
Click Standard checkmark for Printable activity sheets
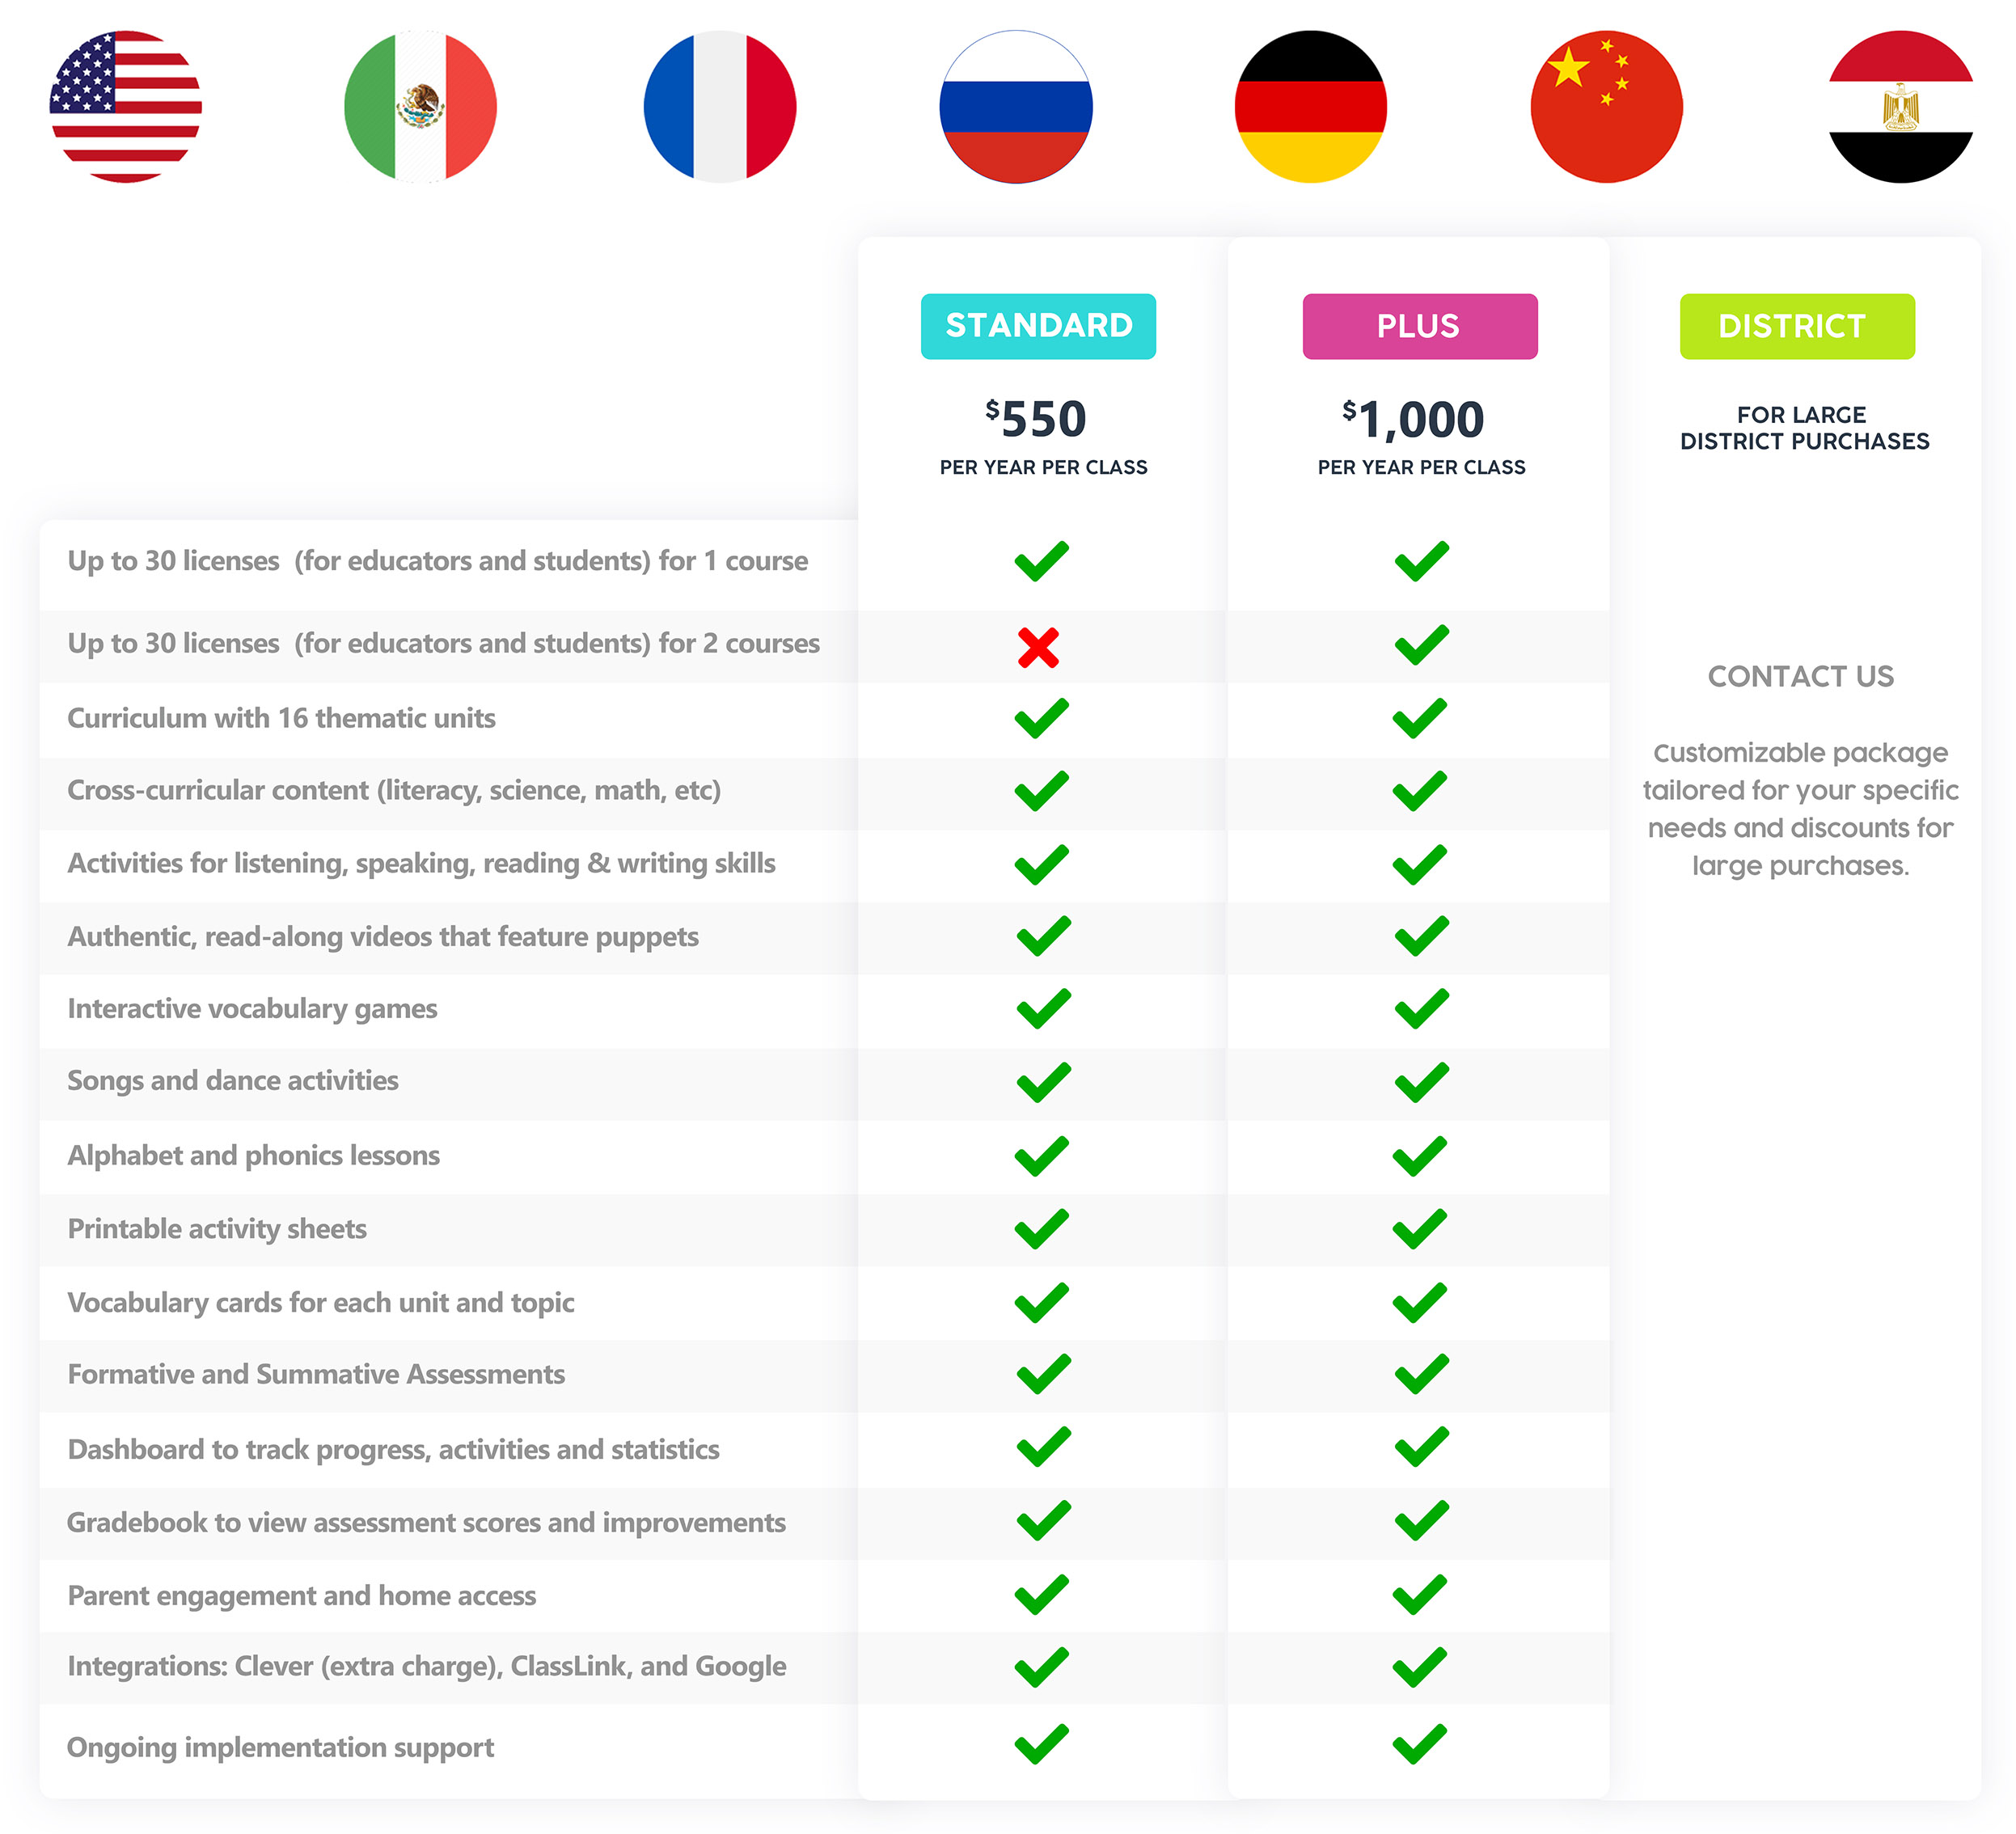[x=1041, y=1228]
